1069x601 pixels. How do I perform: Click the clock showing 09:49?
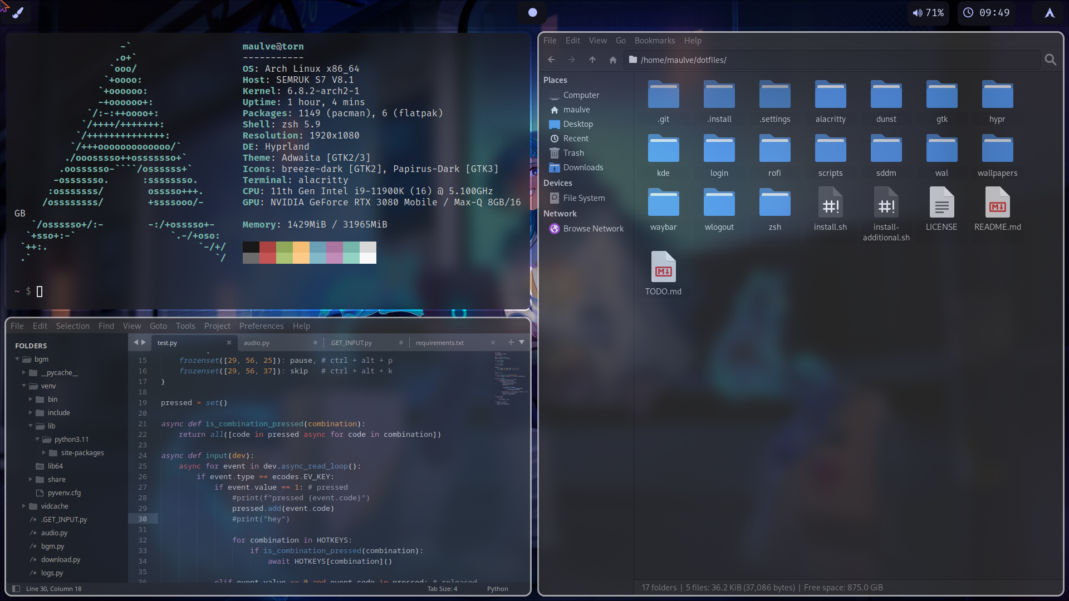[x=986, y=13]
